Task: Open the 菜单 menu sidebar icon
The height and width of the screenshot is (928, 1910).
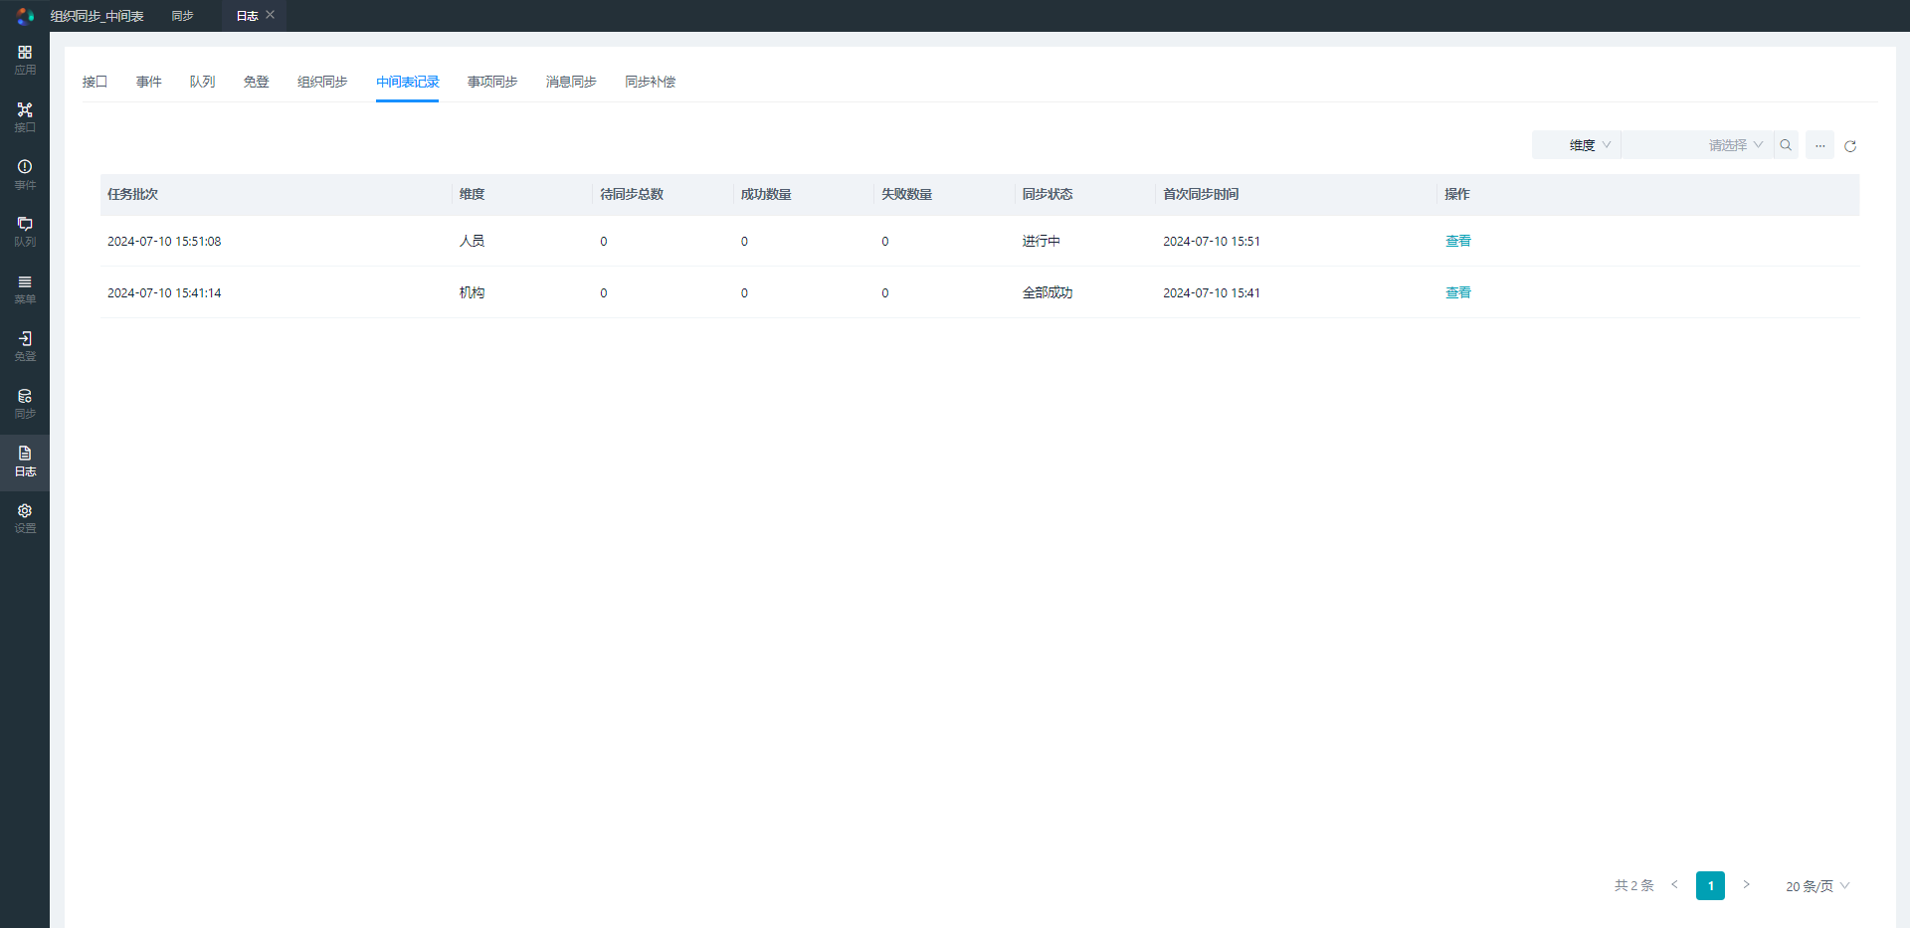Action: (25, 288)
